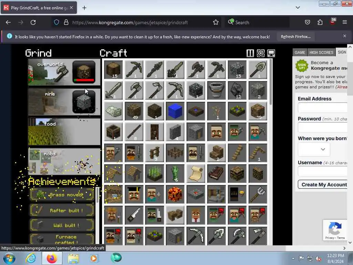View the Rafter built achievement
Viewport: 353px width, 265px height.
click(x=62, y=210)
